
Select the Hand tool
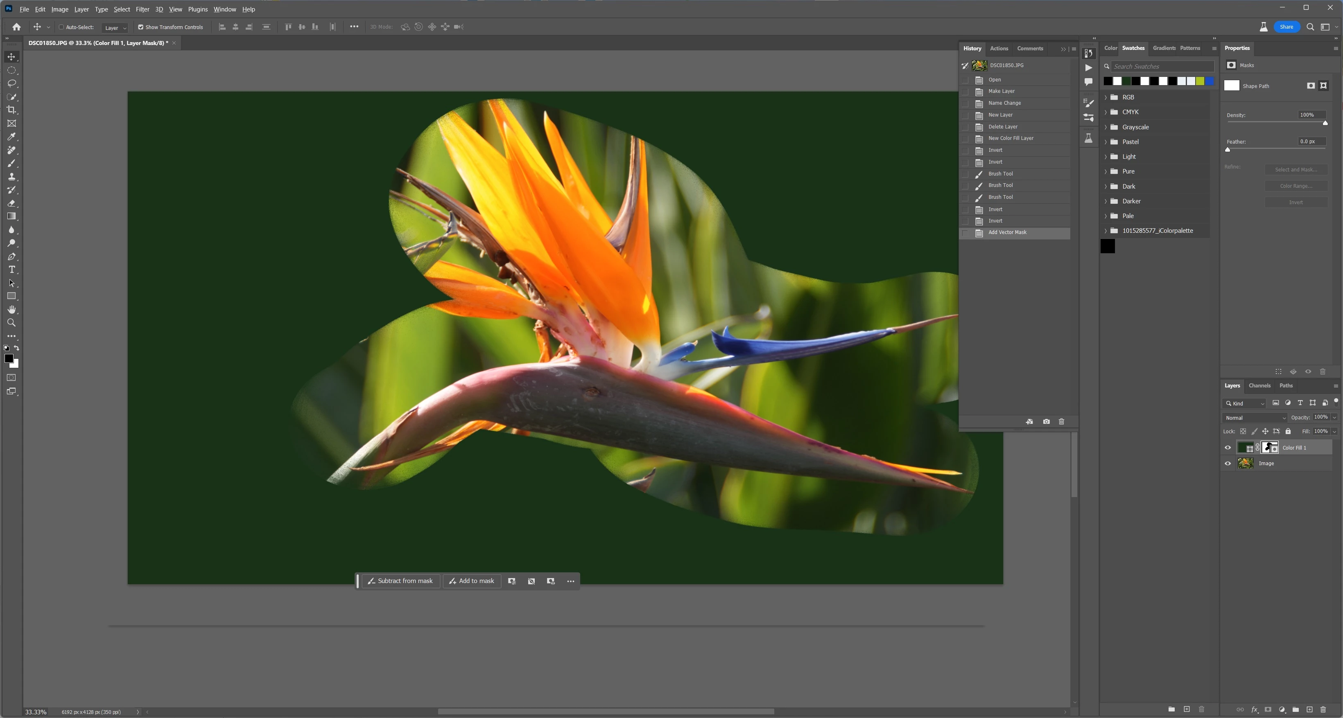(x=11, y=310)
